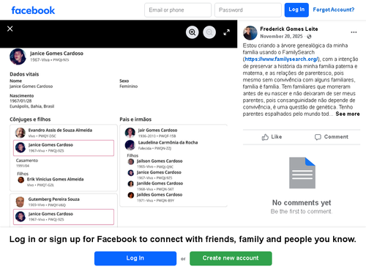The image size is (366, 275).
Task: Click the 'Pais e irmãos' heading
Action: coord(135,120)
